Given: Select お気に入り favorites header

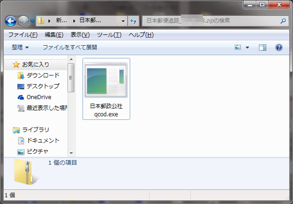Looking at the screenshot, I should point(36,65).
